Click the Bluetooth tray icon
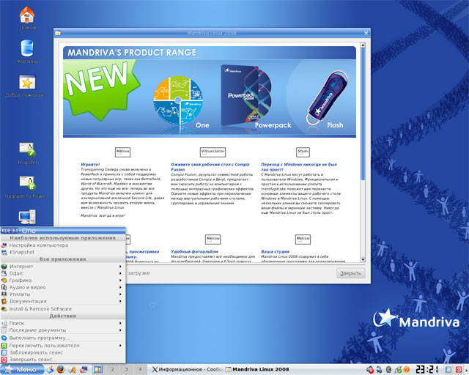The width and height of the screenshot is (469, 375). click(389, 370)
